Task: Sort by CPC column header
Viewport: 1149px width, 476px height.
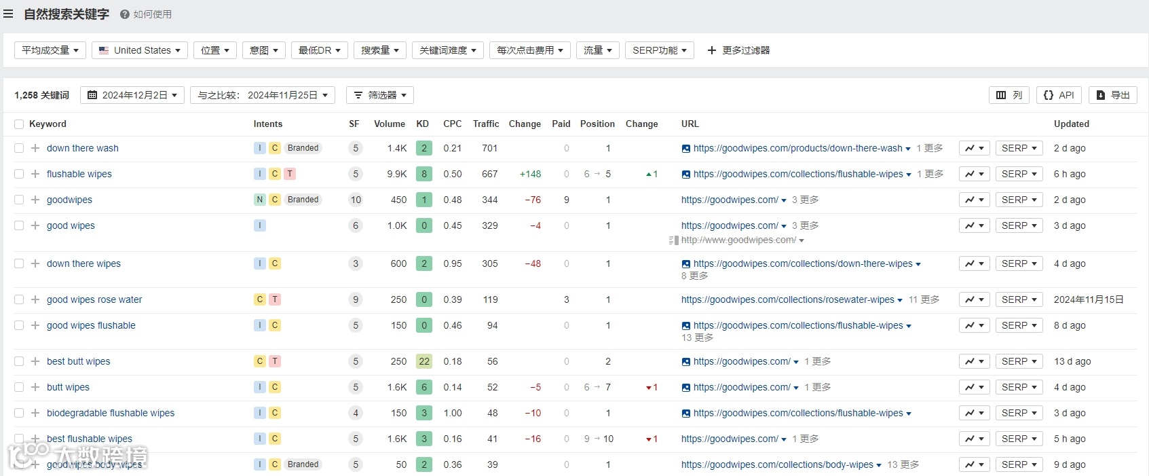Action: coord(453,124)
